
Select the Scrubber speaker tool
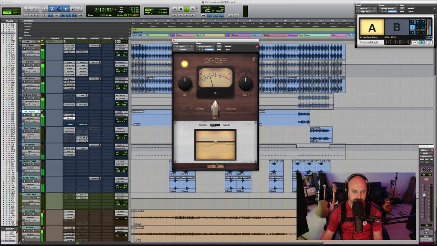tap(73, 9)
